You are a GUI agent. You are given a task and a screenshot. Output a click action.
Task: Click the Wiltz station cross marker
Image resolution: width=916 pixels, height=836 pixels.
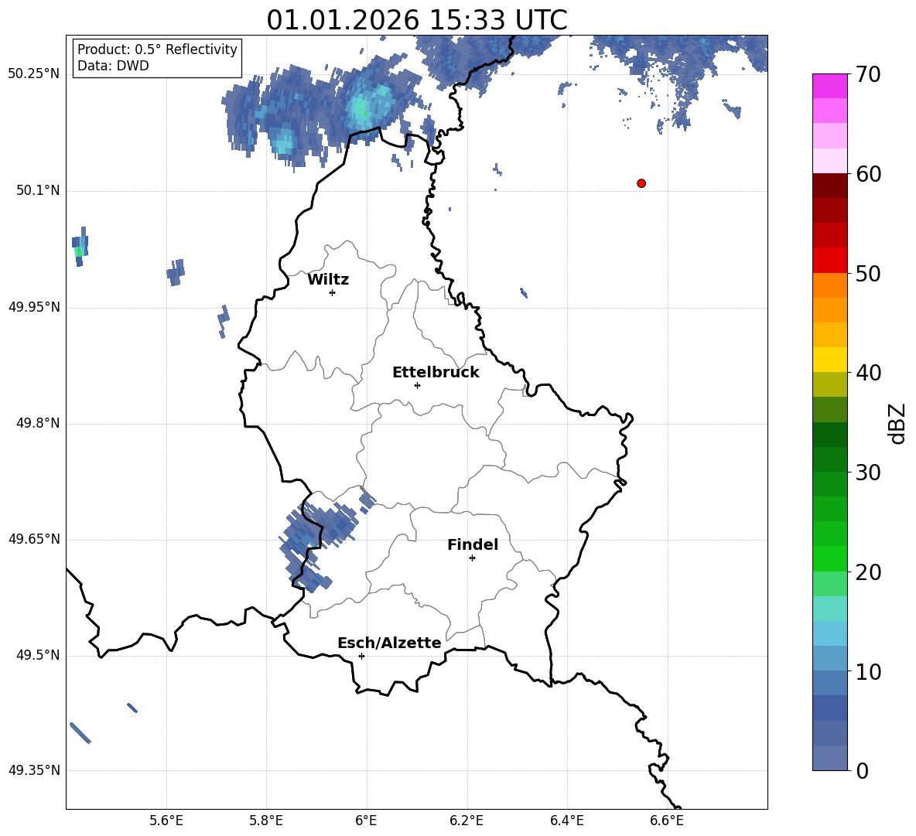[332, 292]
